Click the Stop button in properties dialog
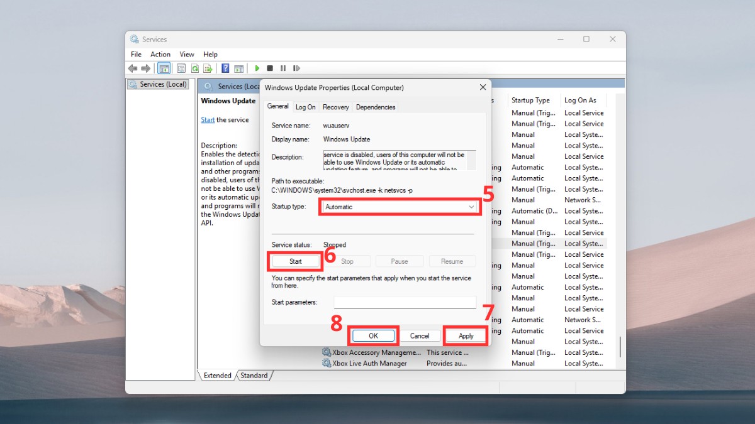The image size is (755, 424). (x=347, y=261)
